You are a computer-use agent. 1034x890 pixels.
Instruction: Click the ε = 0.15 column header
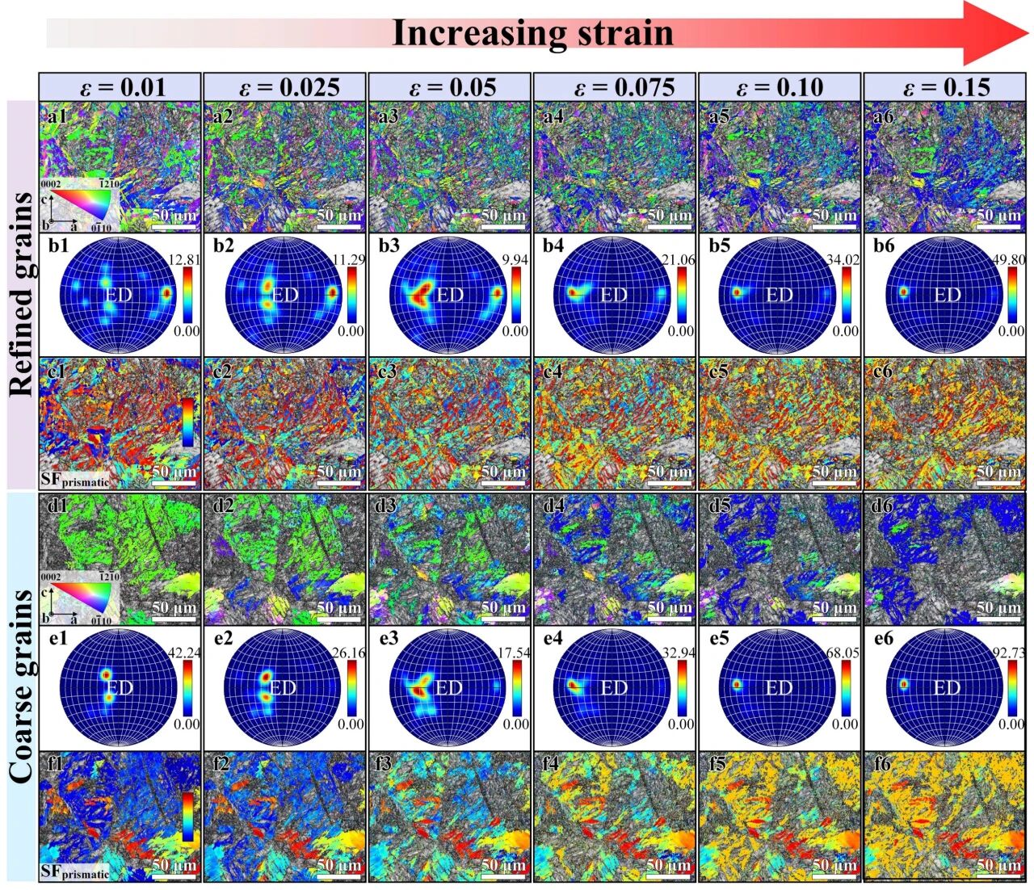(x=945, y=86)
